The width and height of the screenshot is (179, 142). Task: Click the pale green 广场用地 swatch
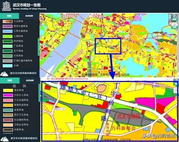8,46
